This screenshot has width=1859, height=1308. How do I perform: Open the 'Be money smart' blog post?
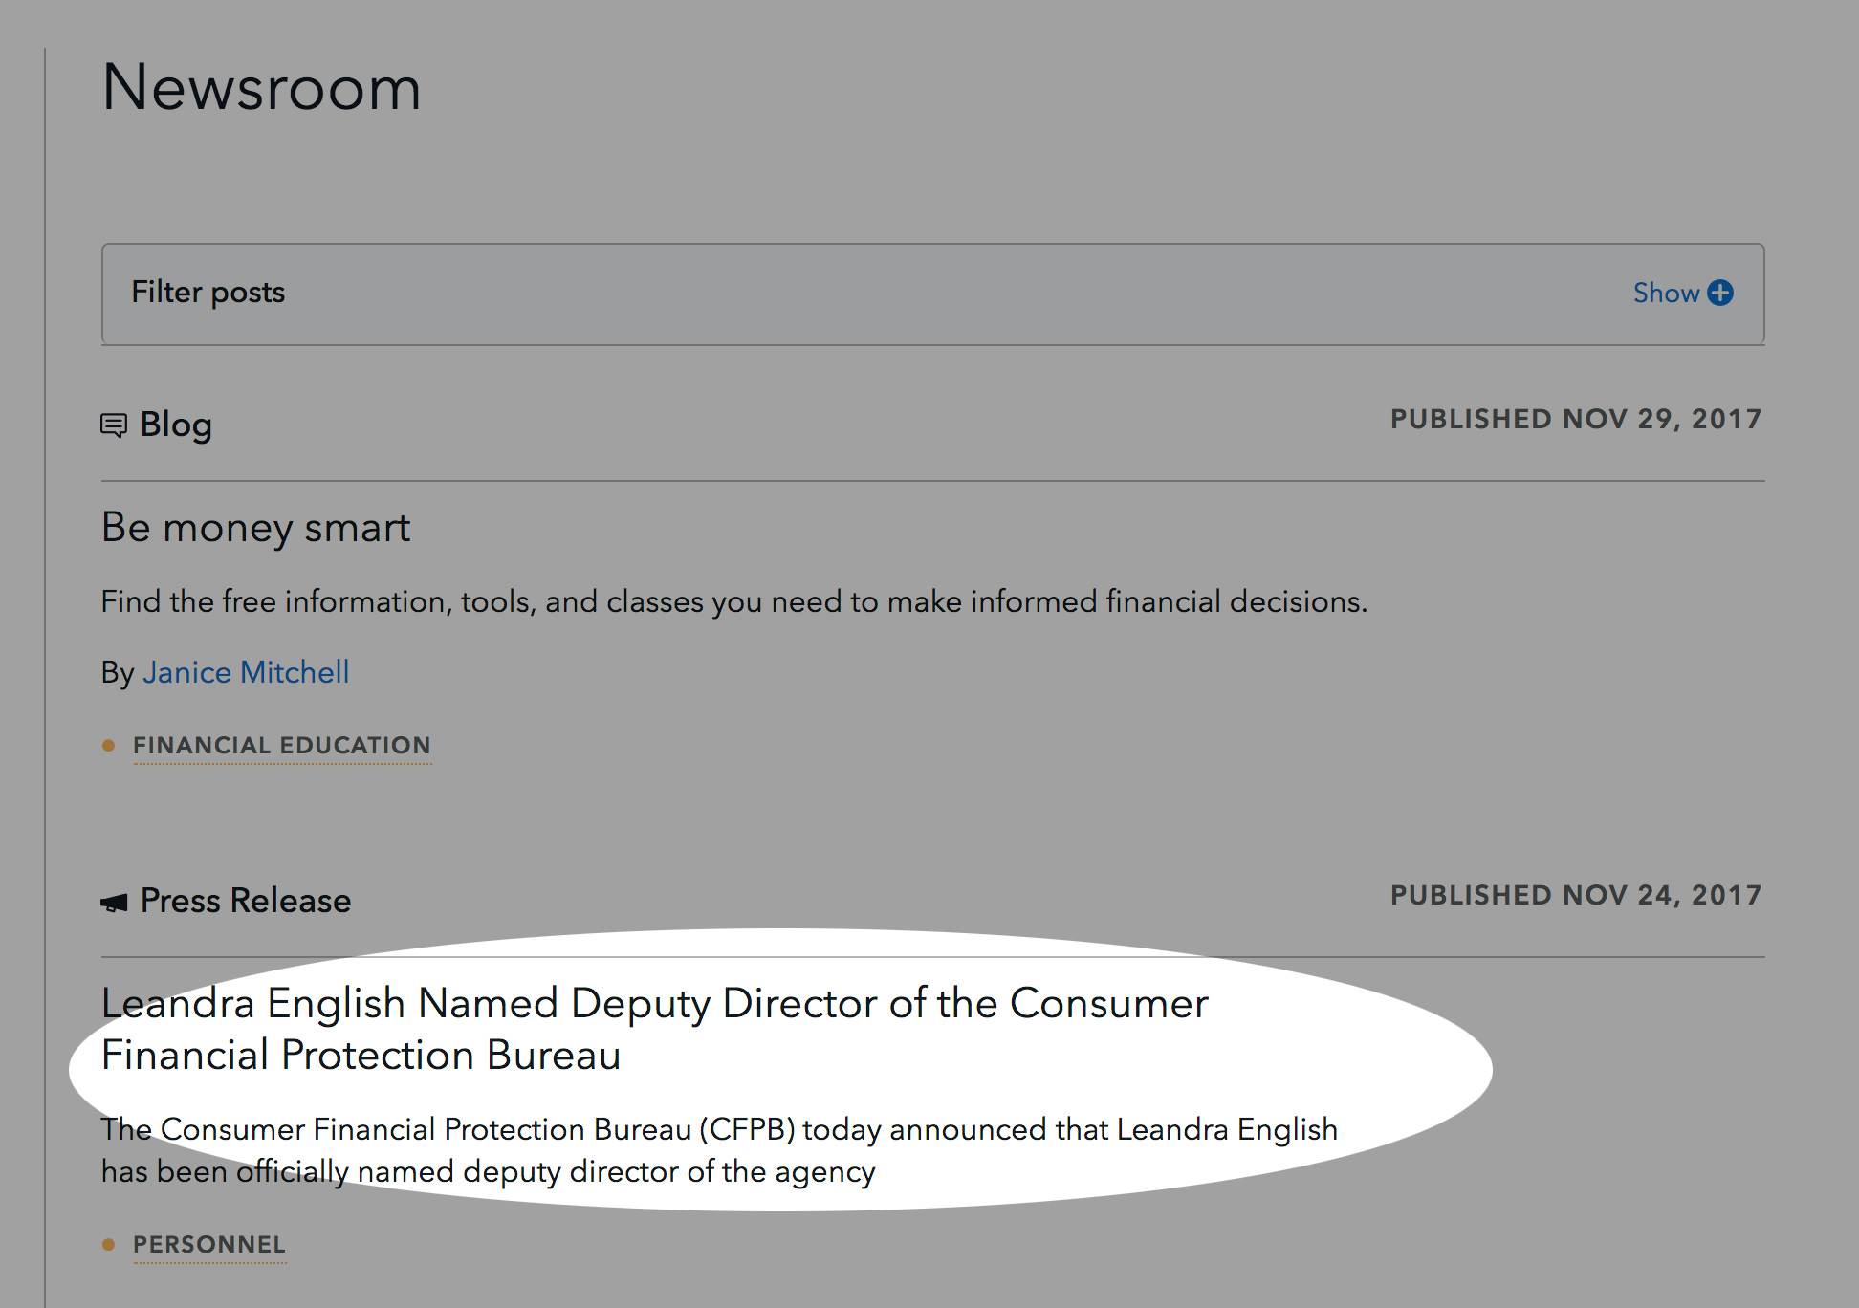(255, 527)
